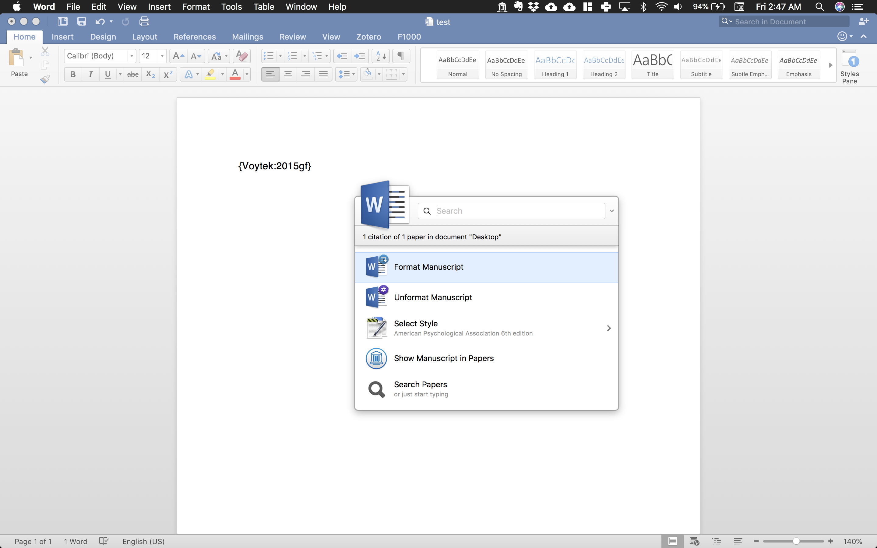Viewport: 877px width, 548px height.
Task: Open the Change Case Aa dropdown arrow
Action: [x=226, y=56]
